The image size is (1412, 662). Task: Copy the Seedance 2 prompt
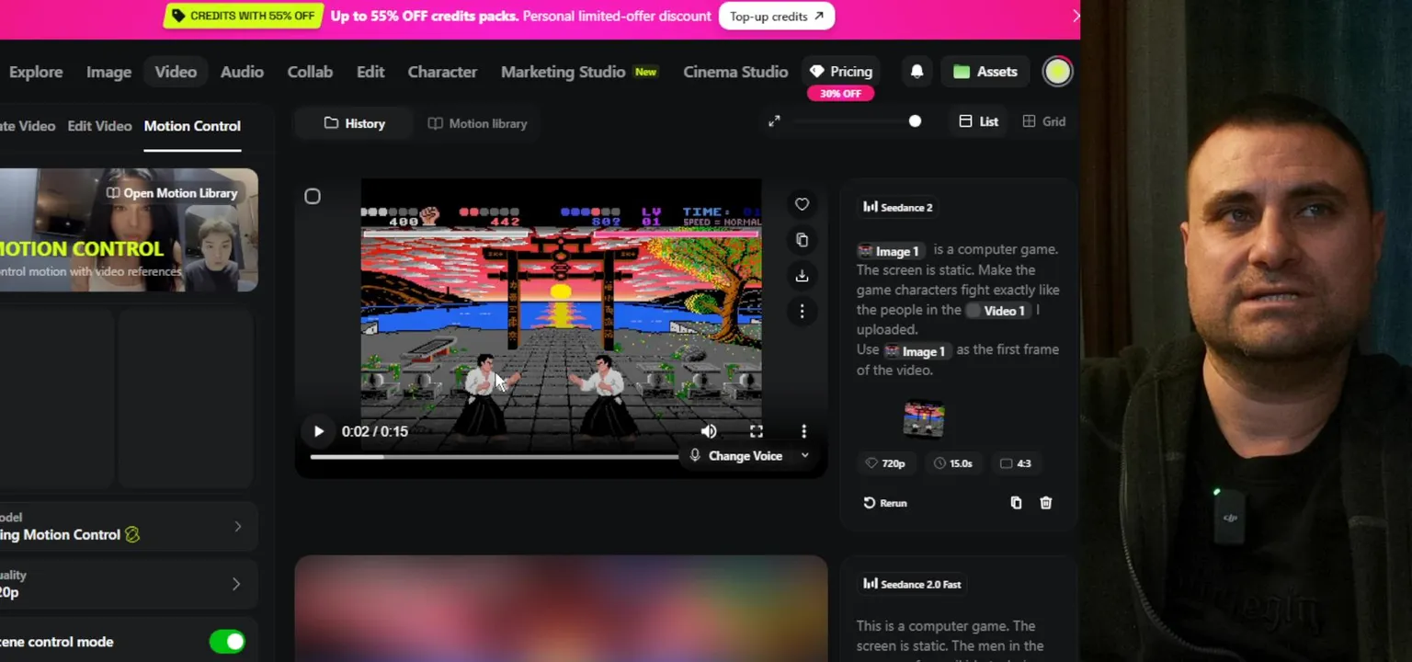[1016, 503]
